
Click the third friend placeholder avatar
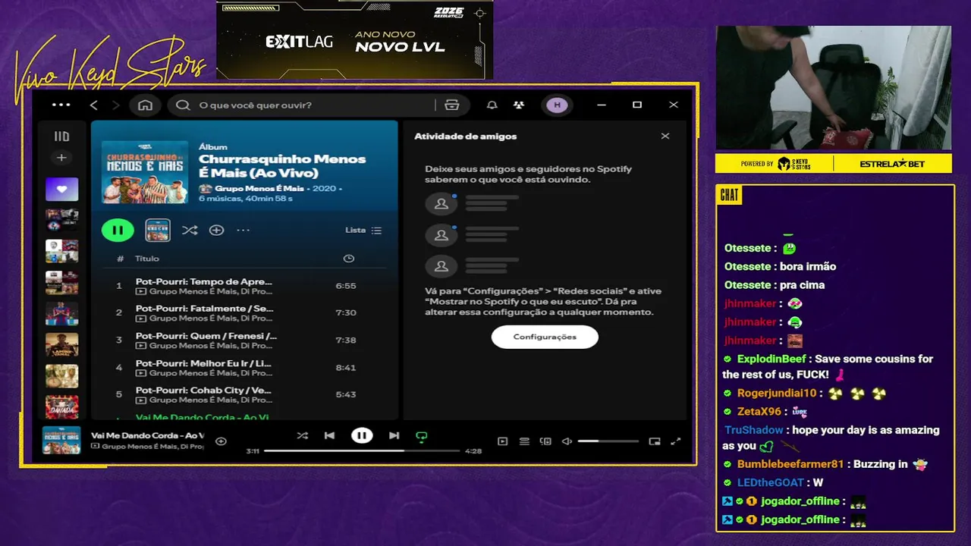(441, 266)
